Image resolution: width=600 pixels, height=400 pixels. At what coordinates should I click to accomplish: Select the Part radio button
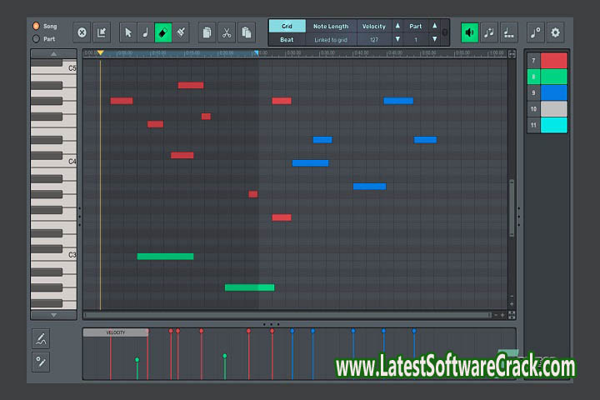[x=36, y=38]
